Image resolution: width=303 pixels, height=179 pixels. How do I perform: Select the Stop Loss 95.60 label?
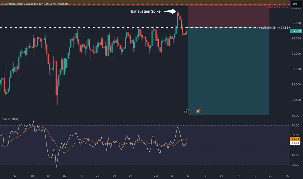278,7
